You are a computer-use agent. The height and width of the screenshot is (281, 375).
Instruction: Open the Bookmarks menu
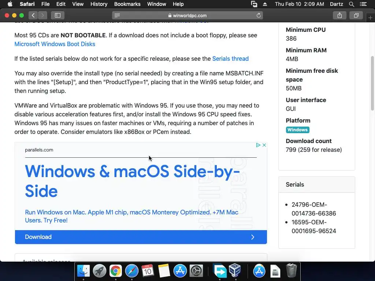127,4
